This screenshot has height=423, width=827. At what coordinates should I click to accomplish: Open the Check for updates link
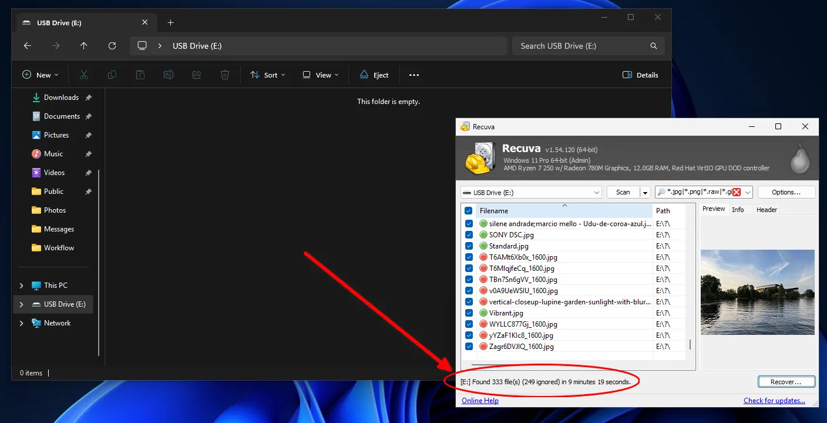pyautogui.click(x=774, y=401)
